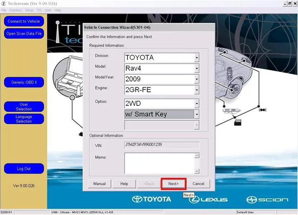The height and width of the screenshot is (215, 298).
Task: Click the Next> button
Action: 173,184
